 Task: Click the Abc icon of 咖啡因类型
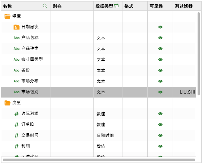click(17, 60)
